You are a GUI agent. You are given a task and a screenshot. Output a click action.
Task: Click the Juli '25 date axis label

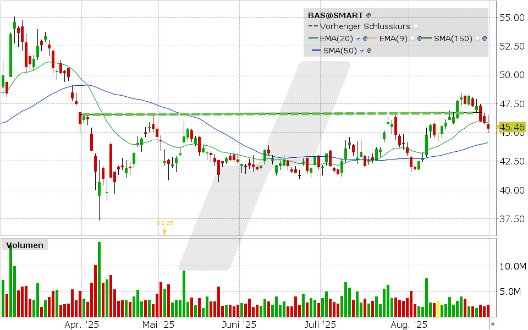coord(320,324)
